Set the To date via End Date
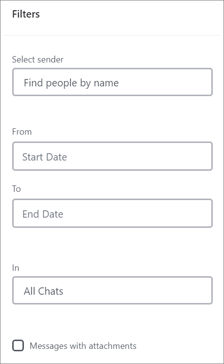This screenshot has height=364, width=224. 112,213
